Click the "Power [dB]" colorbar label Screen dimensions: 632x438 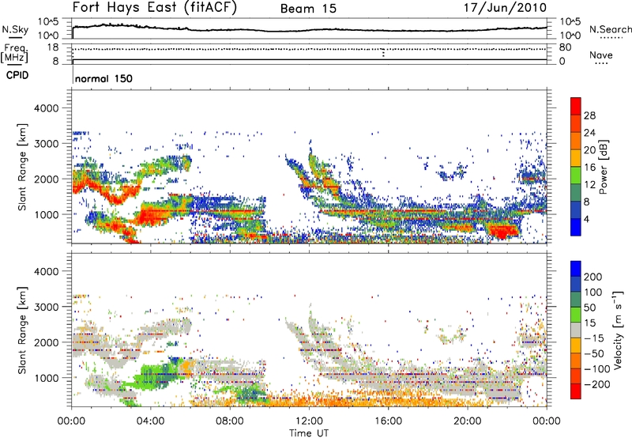(604, 167)
